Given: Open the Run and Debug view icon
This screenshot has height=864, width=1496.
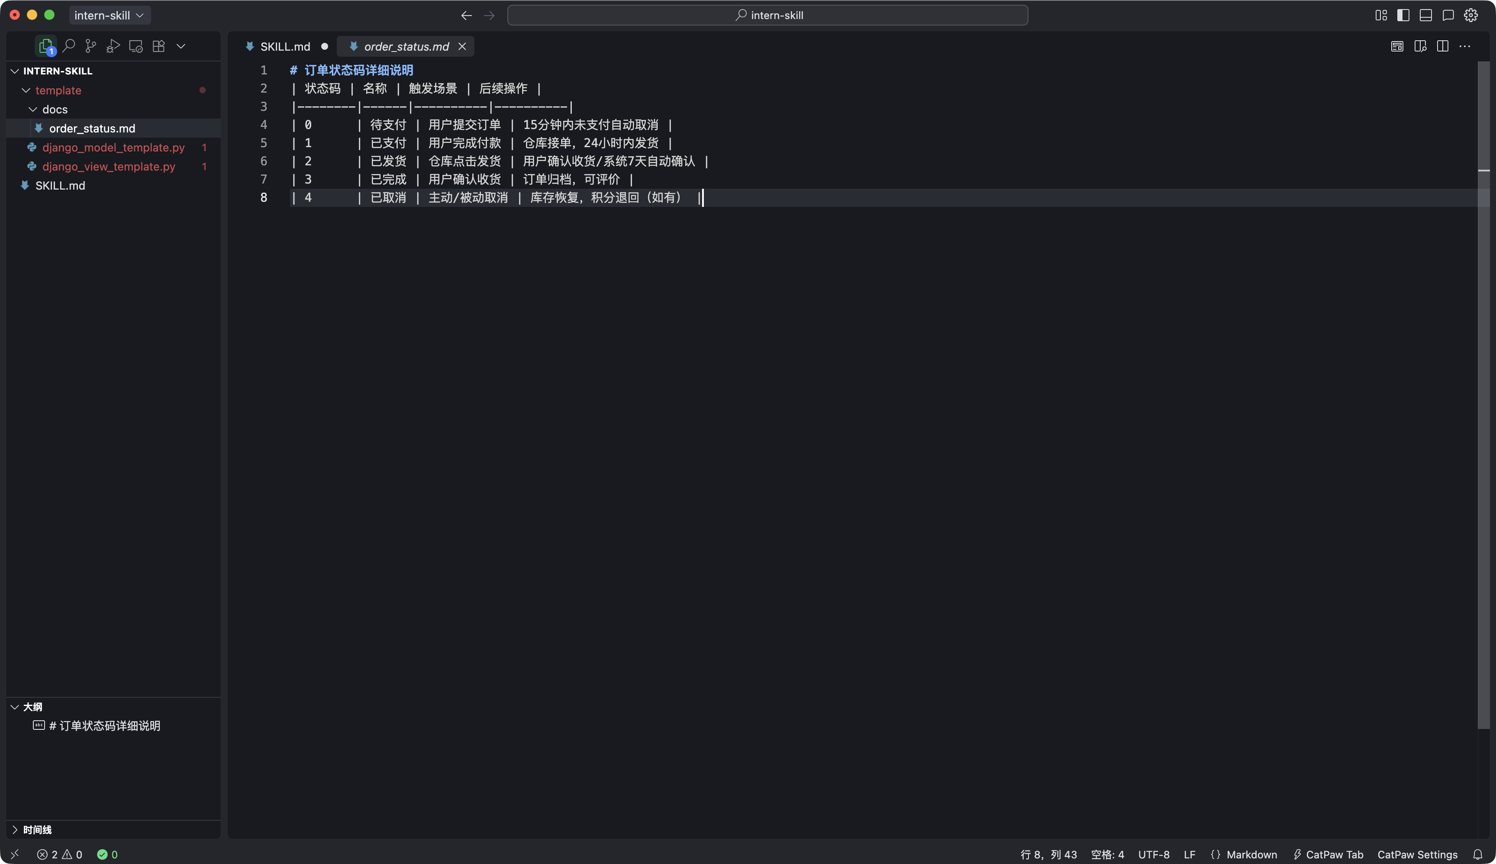Looking at the screenshot, I should (113, 46).
